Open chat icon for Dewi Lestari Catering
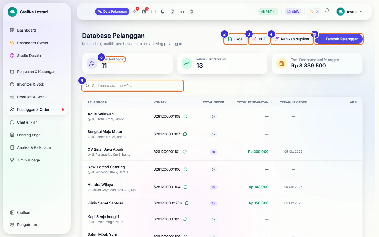This screenshot has height=237, width=379. point(186,169)
